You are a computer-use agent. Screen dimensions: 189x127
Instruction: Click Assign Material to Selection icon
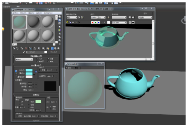point(22,48)
